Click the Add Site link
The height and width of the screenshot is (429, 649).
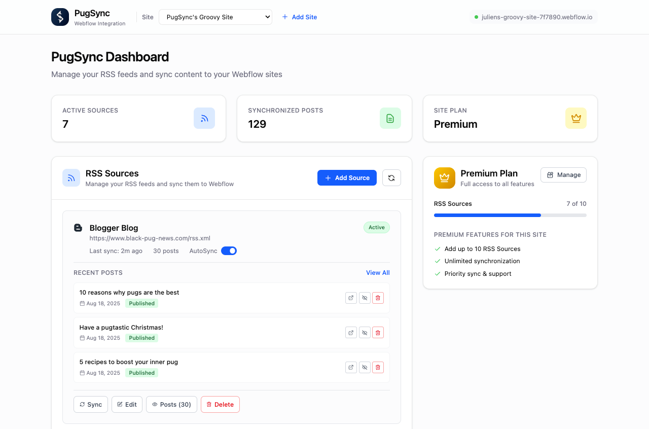coord(299,17)
